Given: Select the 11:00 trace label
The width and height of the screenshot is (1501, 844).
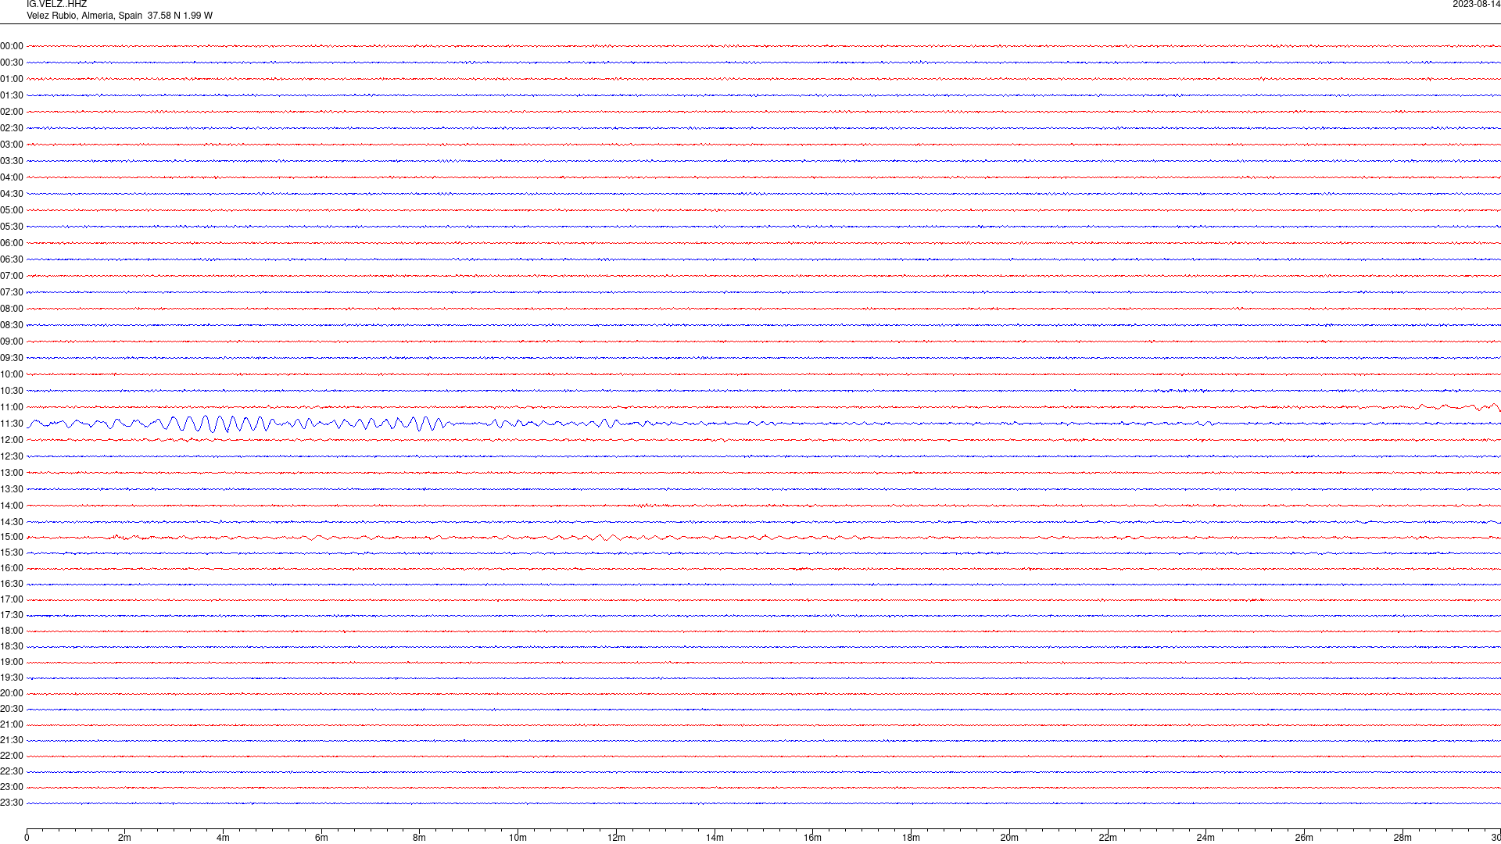Looking at the screenshot, I should 12,407.
